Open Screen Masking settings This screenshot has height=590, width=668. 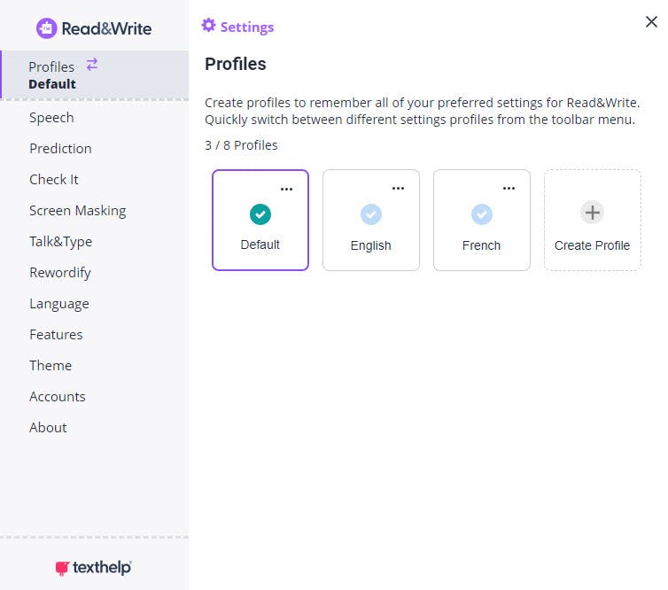77,211
